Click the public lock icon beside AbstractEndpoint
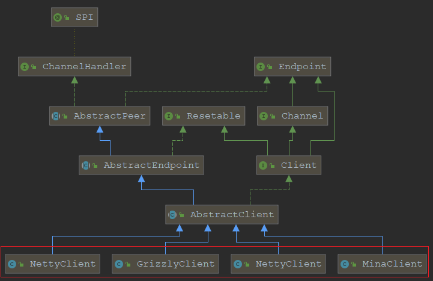 pyautogui.click(x=95, y=165)
